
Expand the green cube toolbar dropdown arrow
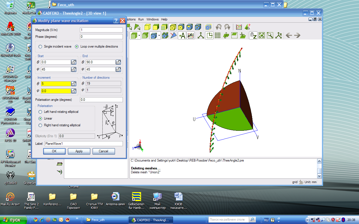(139, 36)
